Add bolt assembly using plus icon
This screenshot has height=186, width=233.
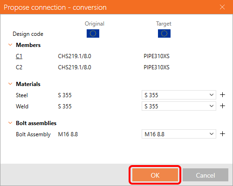point(222,134)
